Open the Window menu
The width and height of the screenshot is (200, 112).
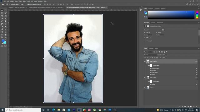tap(40, 1)
